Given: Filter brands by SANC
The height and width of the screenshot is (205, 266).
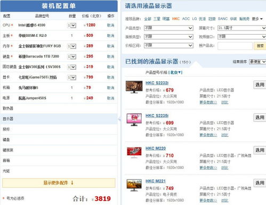Looking at the screenshot, I should 223,19.
